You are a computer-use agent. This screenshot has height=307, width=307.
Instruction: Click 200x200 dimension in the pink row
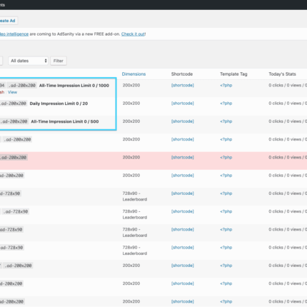[131, 157]
